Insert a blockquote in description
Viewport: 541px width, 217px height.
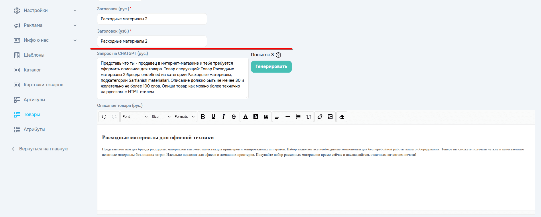[266, 117]
